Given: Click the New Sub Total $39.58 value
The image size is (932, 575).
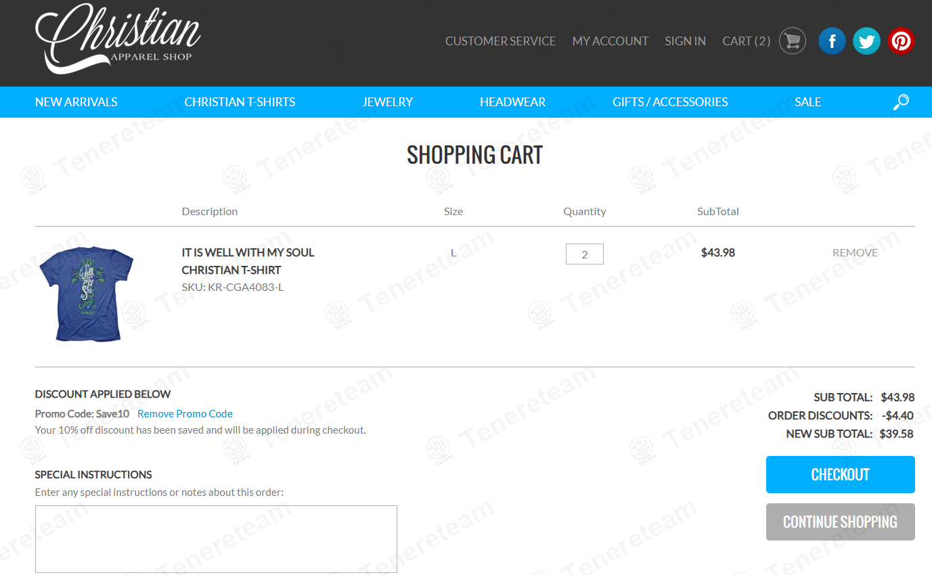Looking at the screenshot, I should click(x=897, y=434).
